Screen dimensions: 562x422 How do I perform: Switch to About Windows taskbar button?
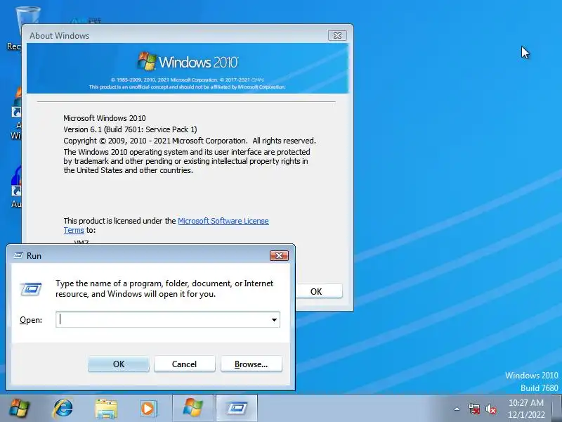pos(193,408)
